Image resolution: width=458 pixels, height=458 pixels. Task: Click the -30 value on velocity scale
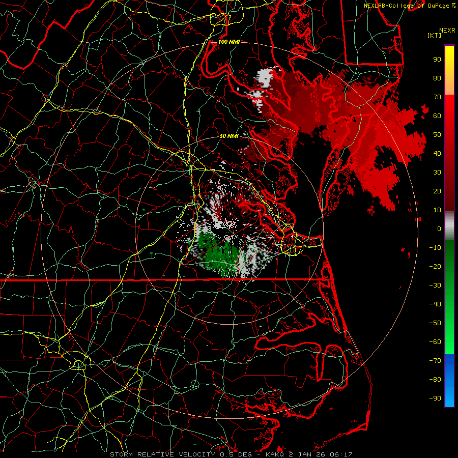click(x=435, y=285)
